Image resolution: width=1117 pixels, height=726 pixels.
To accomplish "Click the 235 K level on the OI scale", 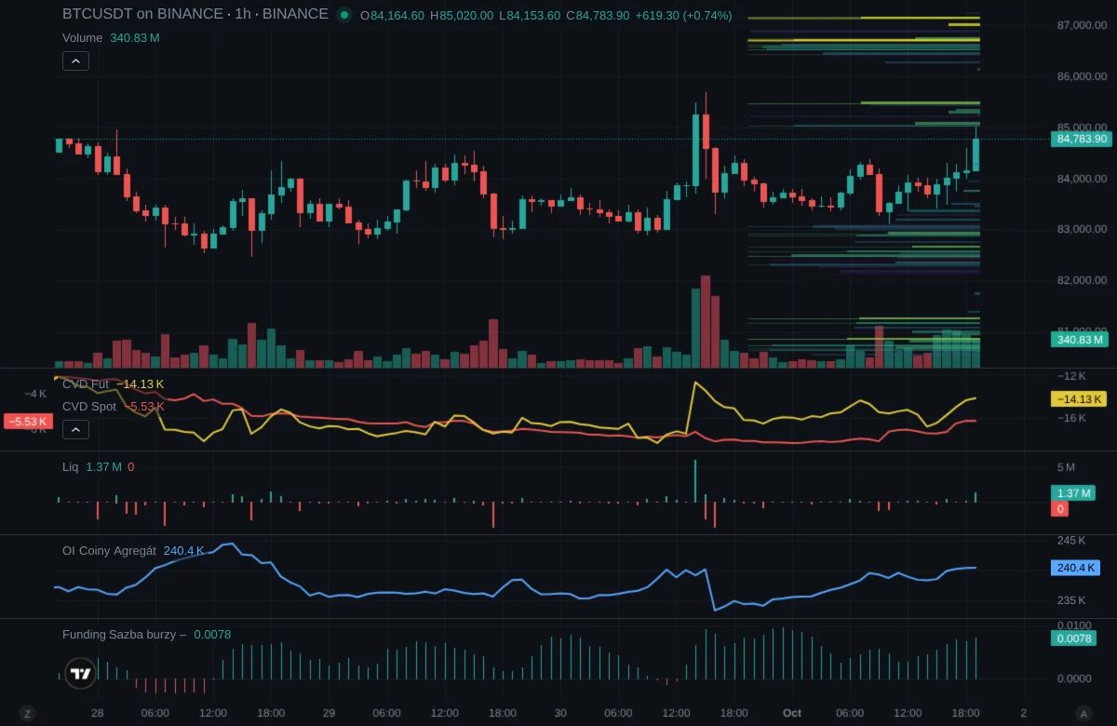I will pyautogui.click(x=1071, y=600).
